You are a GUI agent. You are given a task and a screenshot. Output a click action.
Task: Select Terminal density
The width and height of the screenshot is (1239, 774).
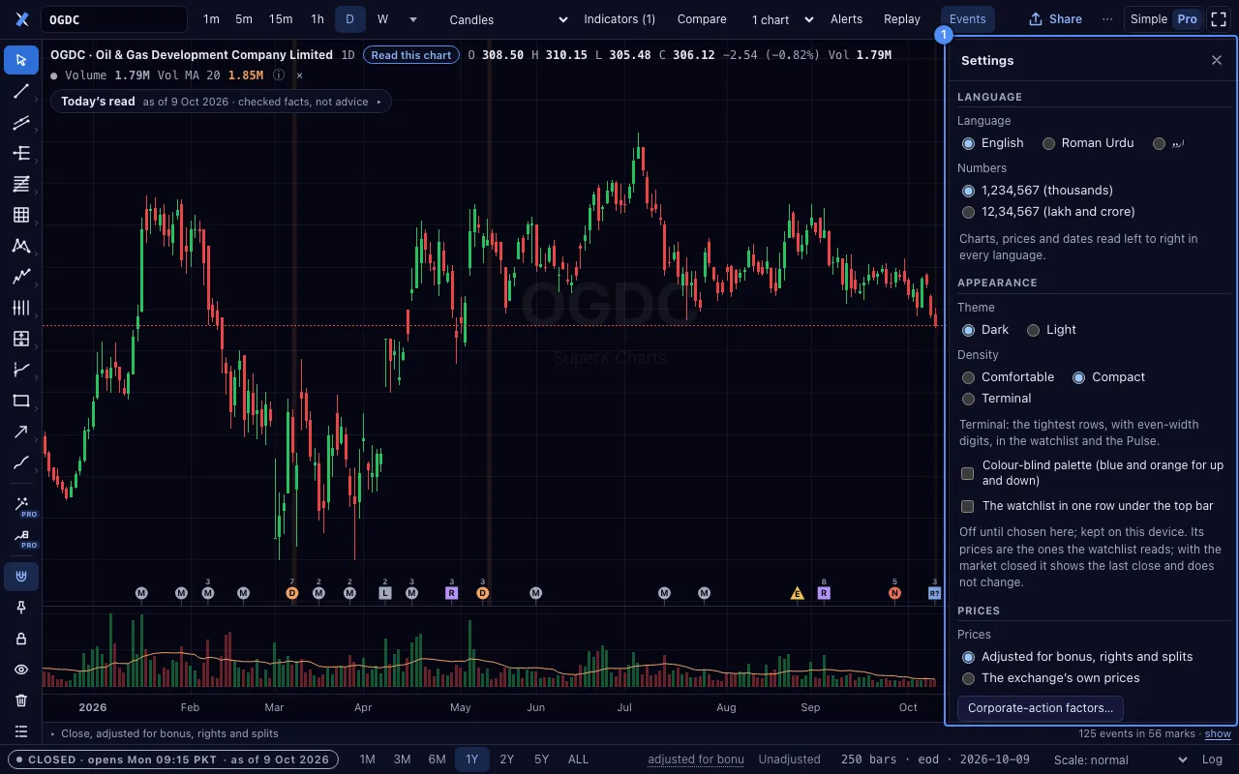(996, 399)
